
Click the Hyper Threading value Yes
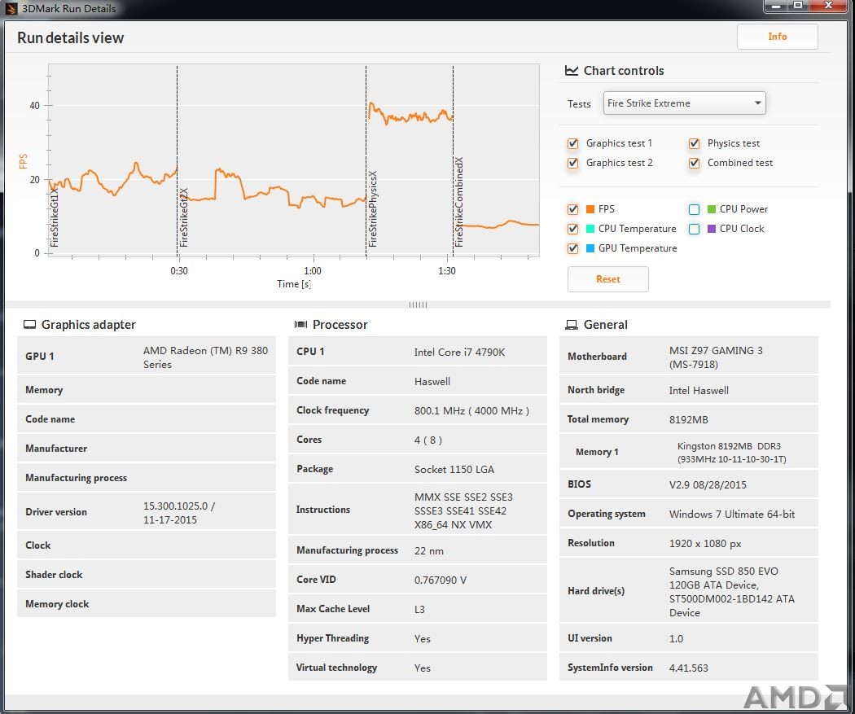[x=422, y=639]
